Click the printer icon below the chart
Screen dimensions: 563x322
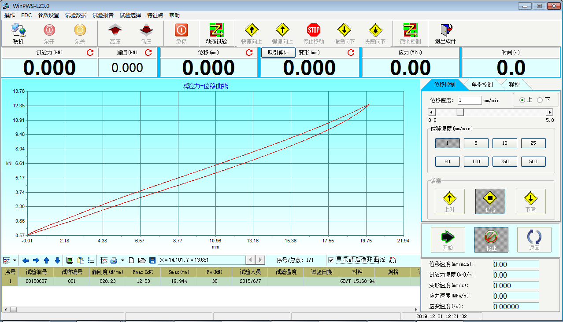(114, 260)
